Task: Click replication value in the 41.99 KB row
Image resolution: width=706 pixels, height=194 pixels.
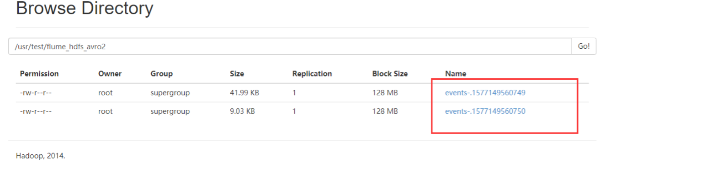Action: coord(294,93)
